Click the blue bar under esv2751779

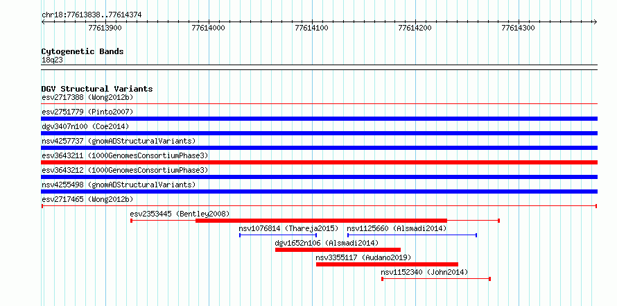point(320,119)
